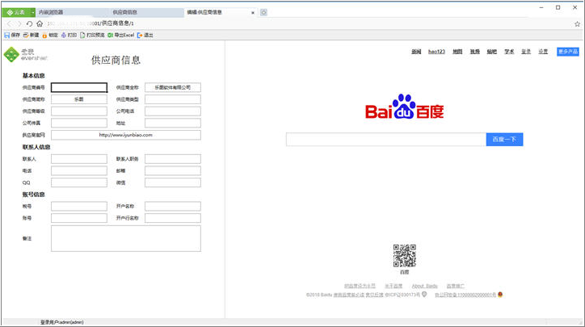The height and width of the screenshot is (327, 585).
Task: Click the browser forward arrow icon
Action: point(19,23)
